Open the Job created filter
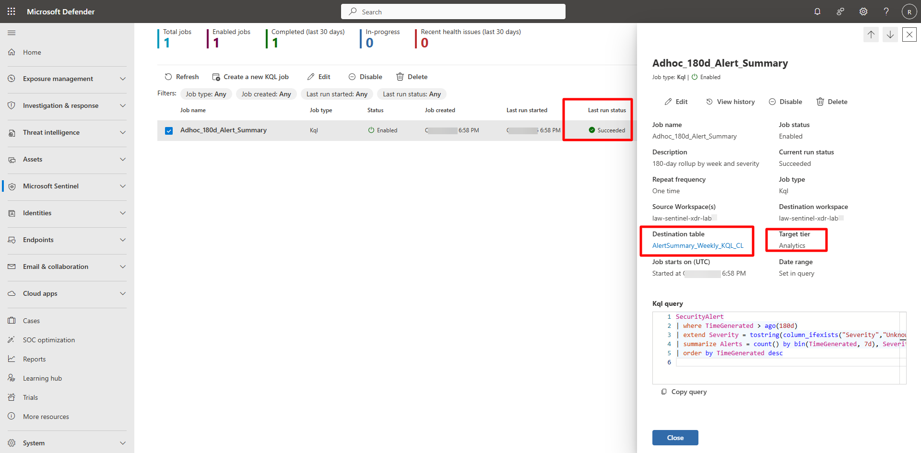Image resolution: width=921 pixels, height=453 pixels. click(266, 94)
